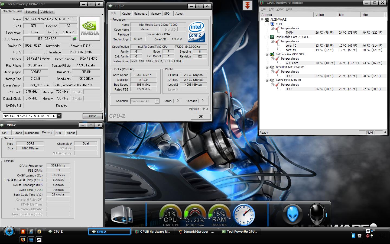Click the GPU-Z title bar icon
This screenshot has width=390, height=244.
[x=3, y=4]
